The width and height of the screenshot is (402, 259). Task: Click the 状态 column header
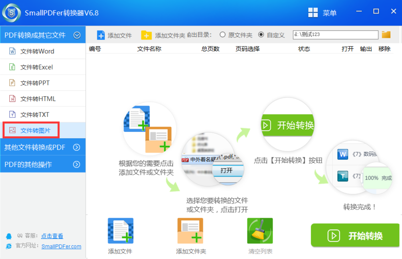[304, 49]
